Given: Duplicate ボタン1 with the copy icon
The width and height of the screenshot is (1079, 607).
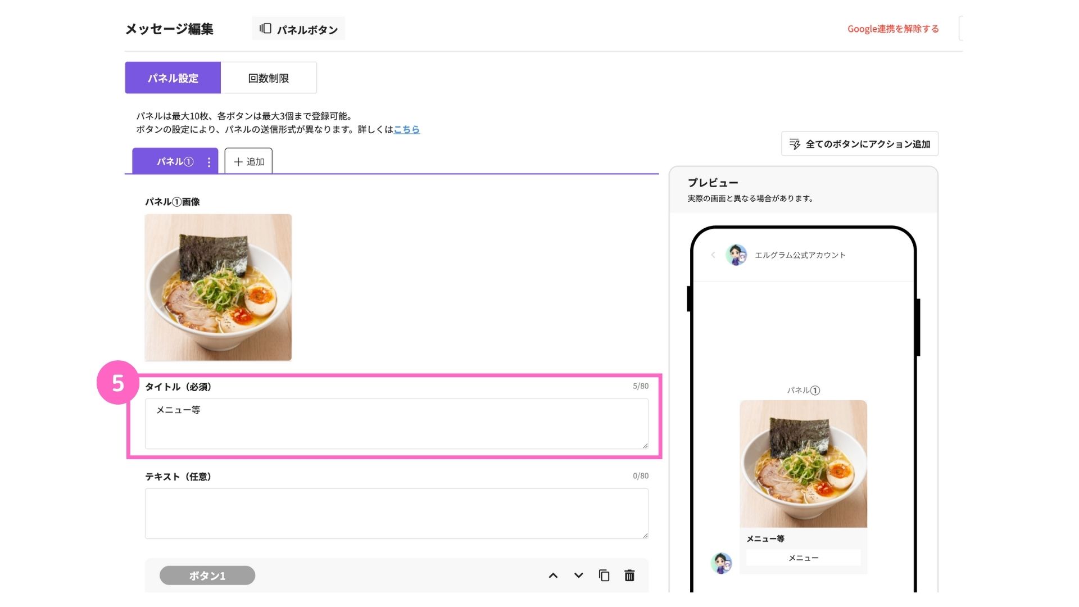Looking at the screenshot, I should pyautogui.click(x=604, y=576).
